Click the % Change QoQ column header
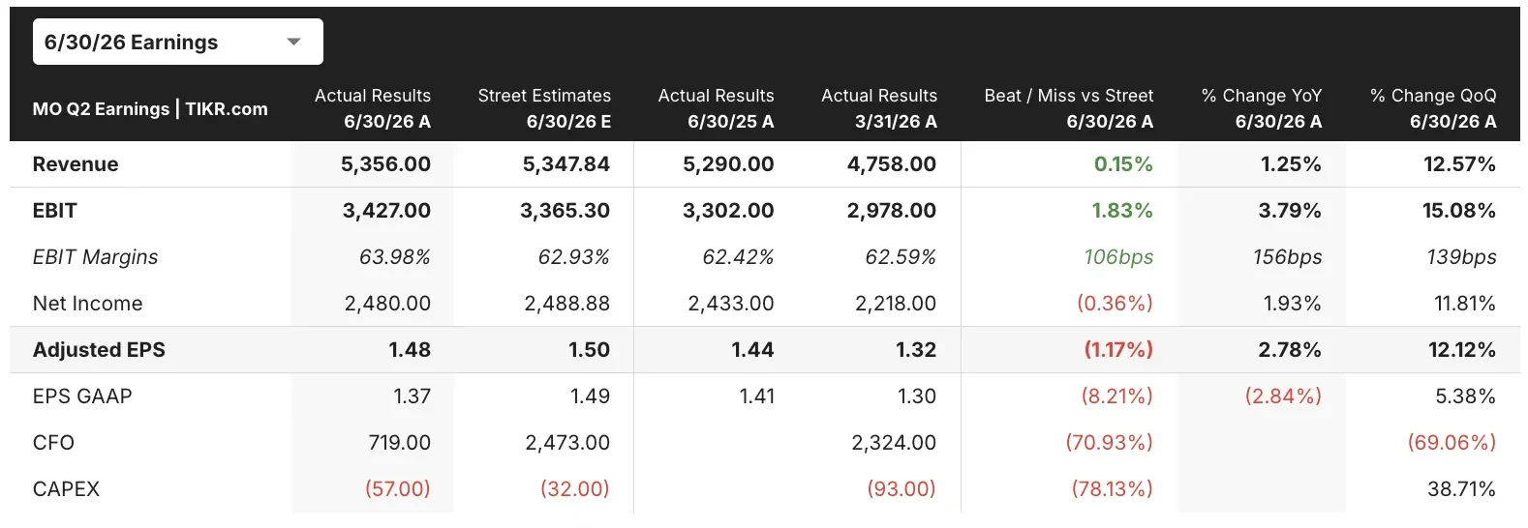 (1433, 108)
